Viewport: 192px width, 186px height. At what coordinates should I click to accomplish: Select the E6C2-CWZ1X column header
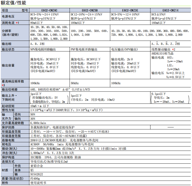coord(170,10)
